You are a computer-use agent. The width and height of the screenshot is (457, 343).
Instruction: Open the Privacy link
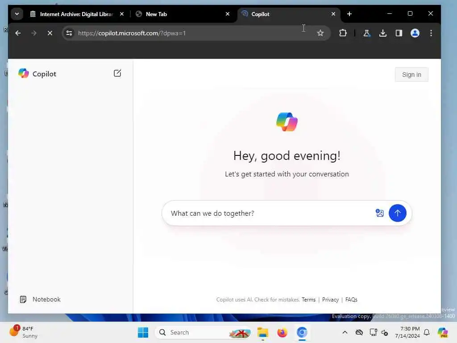tap(330, 300)
